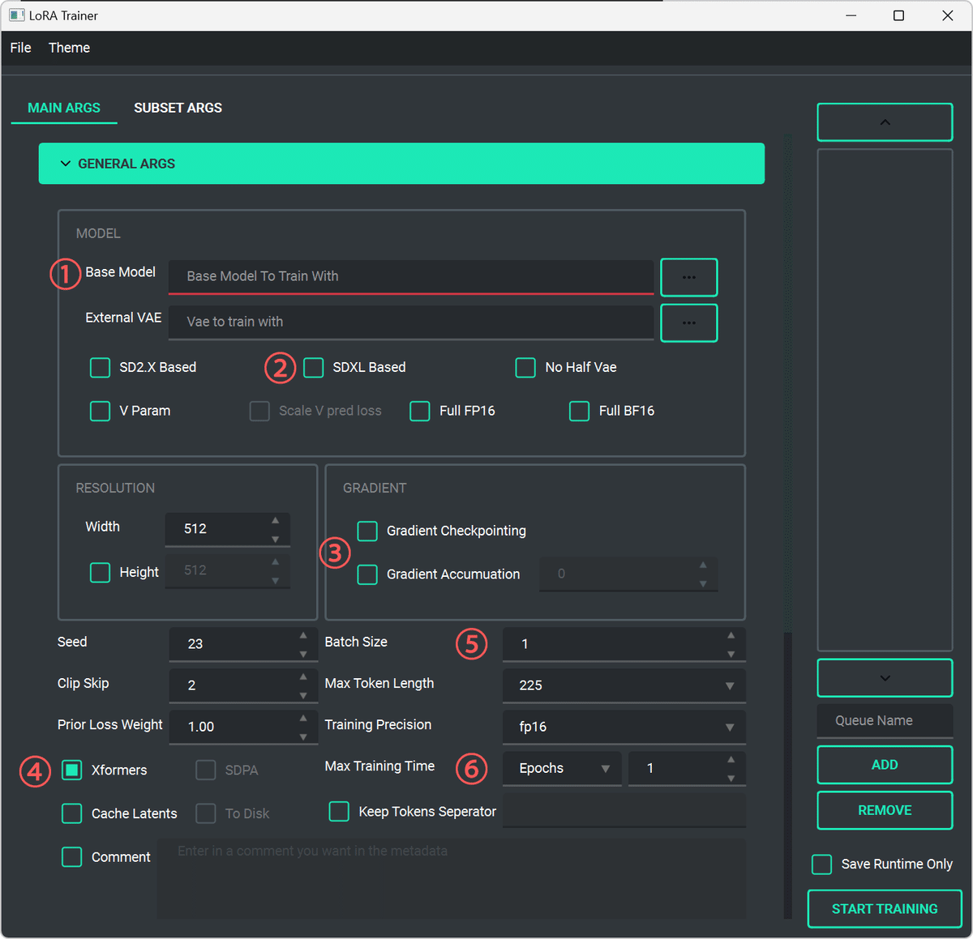Viewport: 973px width, 939px height.
Task: Enable the SDXL Based option
Action: (x=314, y=367)
